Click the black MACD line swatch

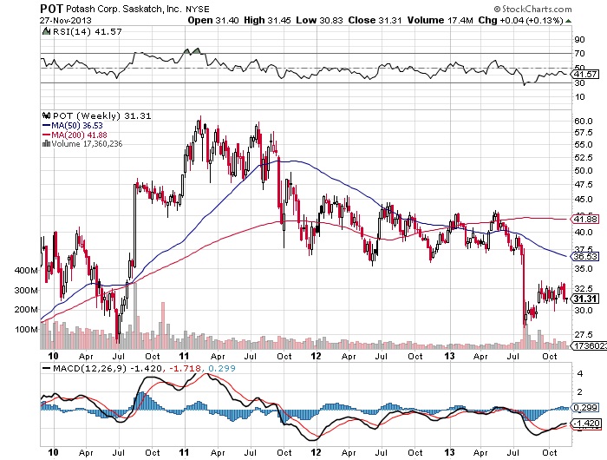(x=47, y=368)
